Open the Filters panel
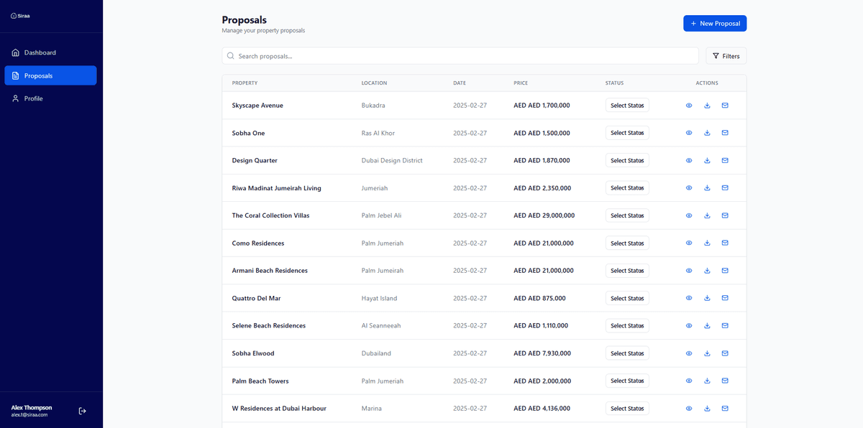 725,55
